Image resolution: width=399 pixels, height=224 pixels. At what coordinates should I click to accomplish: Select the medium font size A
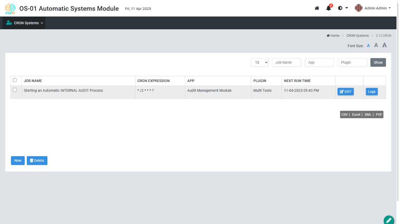pyautogui.click(x=376, y=45)
